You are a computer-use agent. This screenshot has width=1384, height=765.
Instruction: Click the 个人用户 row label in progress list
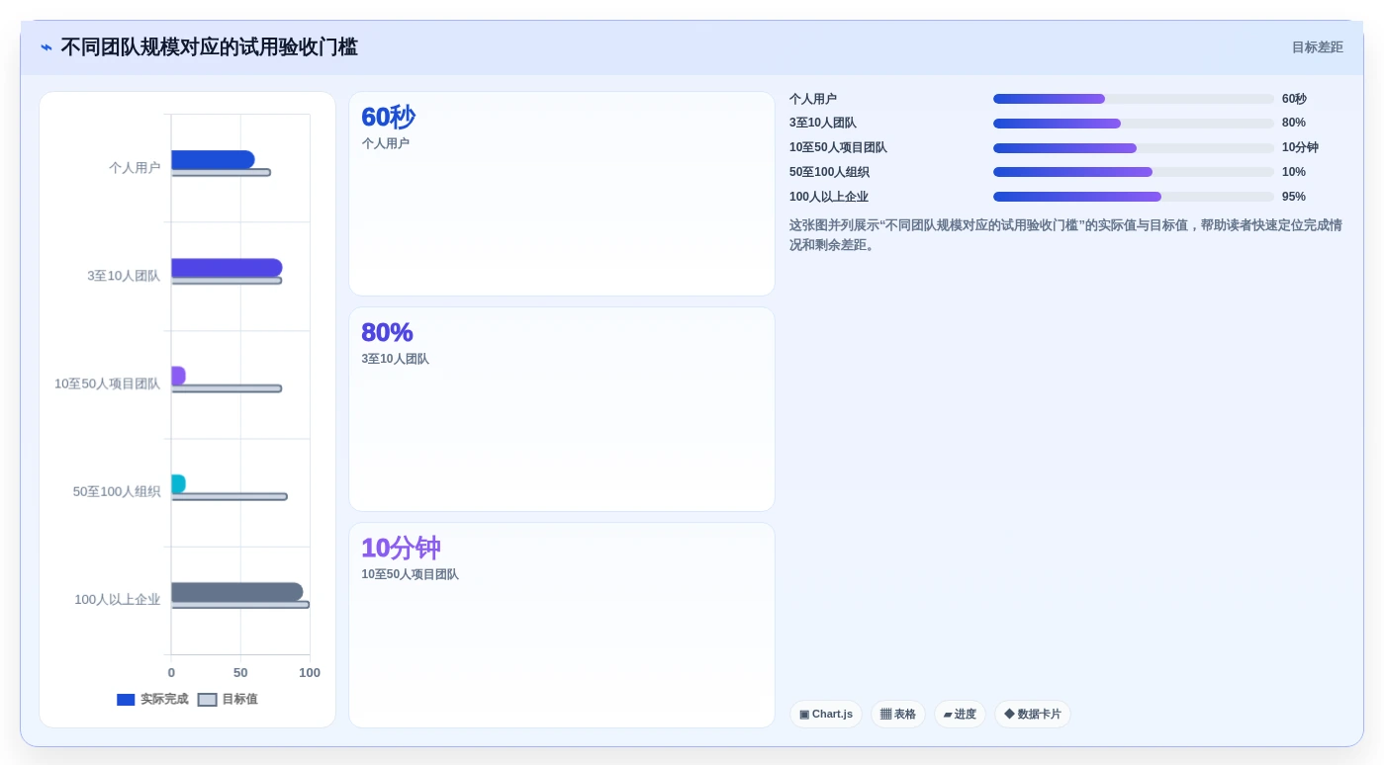[813, 99]
